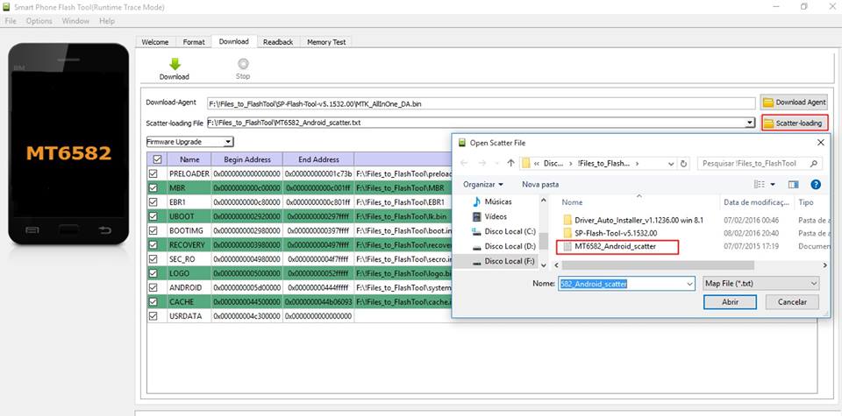Click Nova pasta to create a folder
The height and width of the screenshot is (416, 842).
point(540,185)
